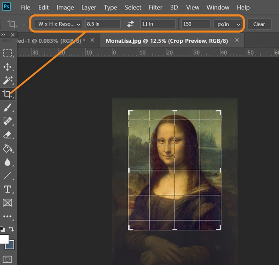Select the Type tool

click(x=8, y=189)
